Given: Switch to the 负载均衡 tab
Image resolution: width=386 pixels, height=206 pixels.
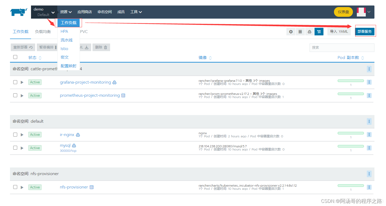Looking at the screenshot, I should 43,32.
